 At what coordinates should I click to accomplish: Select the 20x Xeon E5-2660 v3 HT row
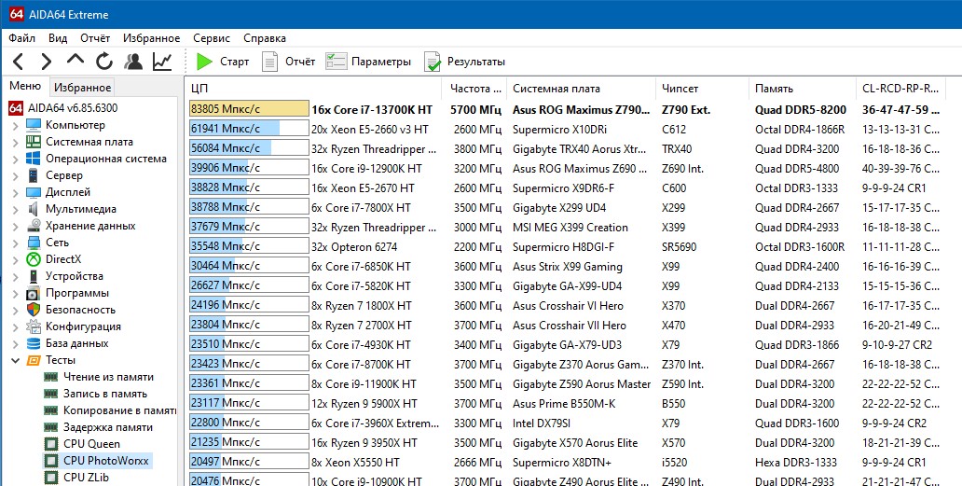(x=565, y=130)
